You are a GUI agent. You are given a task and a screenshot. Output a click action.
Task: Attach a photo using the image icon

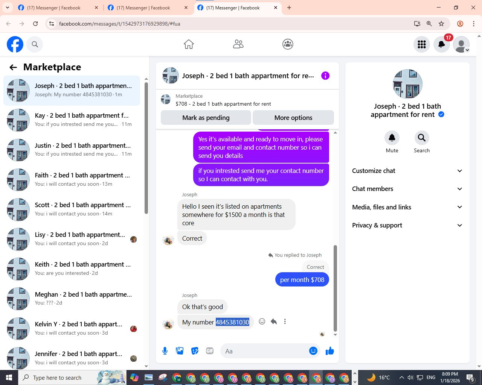point(180,351)
